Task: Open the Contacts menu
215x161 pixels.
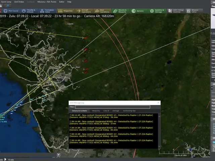Action: tap(31, 2)
